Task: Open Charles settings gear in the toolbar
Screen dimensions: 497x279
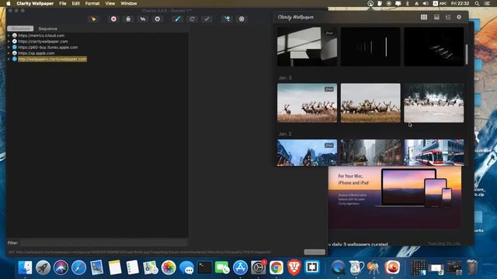Action: (242, 19)
